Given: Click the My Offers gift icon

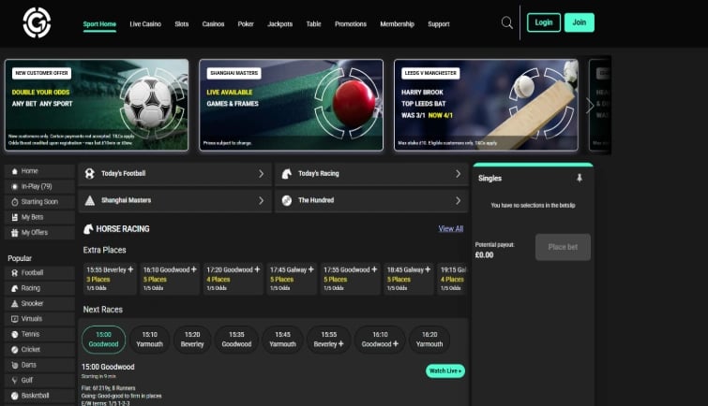Looking at the screenshot, I should click(14, 233).
